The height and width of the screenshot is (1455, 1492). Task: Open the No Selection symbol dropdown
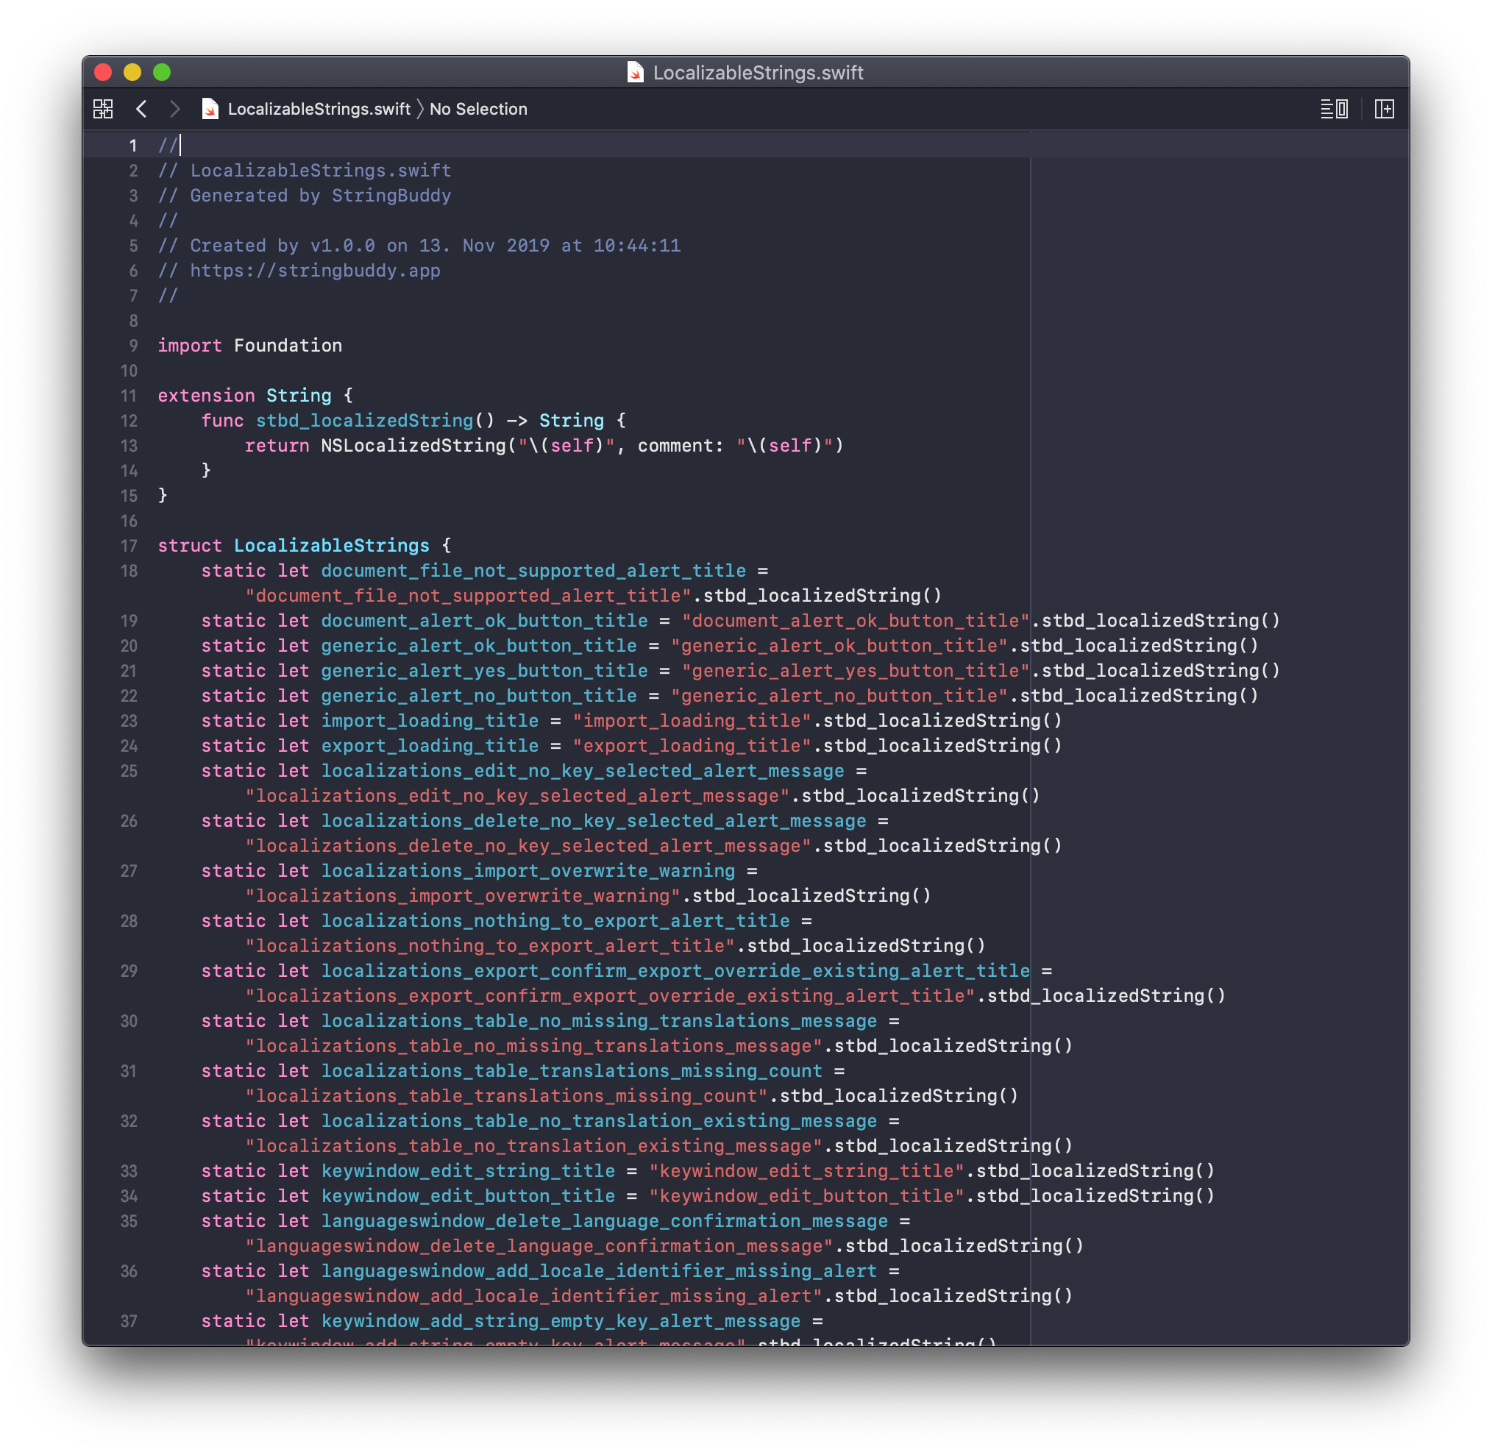point(478,110)
